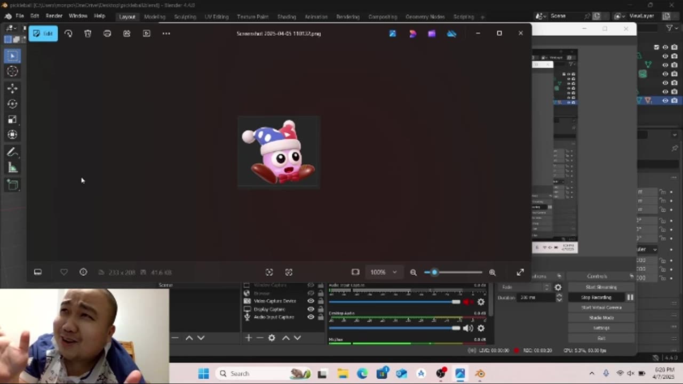Click the Designer icon in Photos header
The height and width of the screenshot is (384, 683).
412,34
